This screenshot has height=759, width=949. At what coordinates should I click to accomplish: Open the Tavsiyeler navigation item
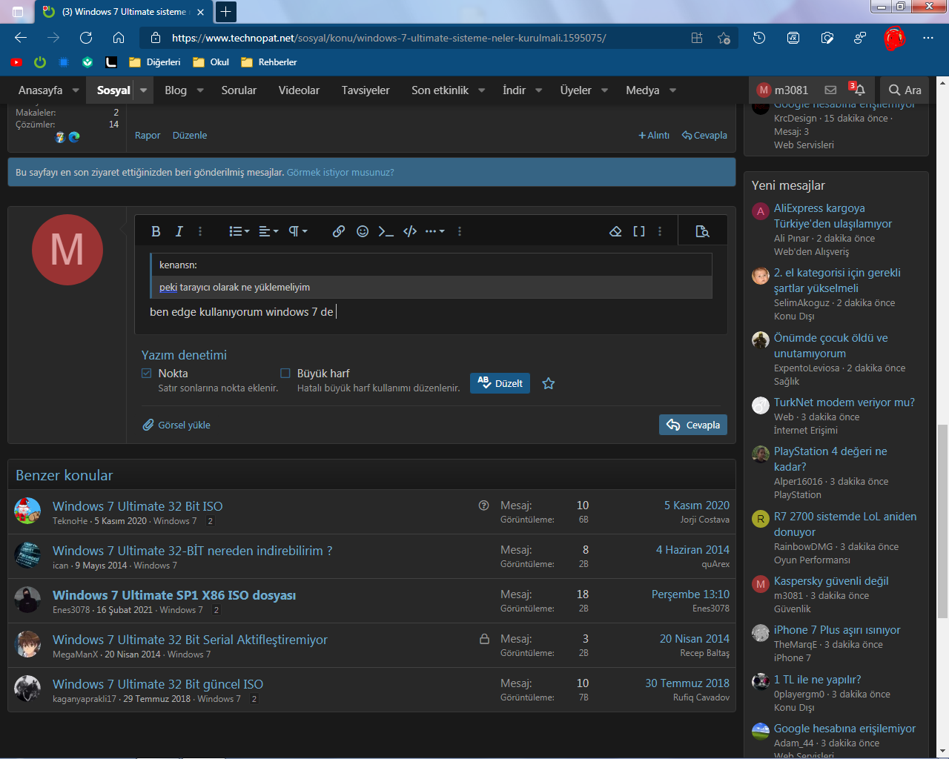click(366, 90)
